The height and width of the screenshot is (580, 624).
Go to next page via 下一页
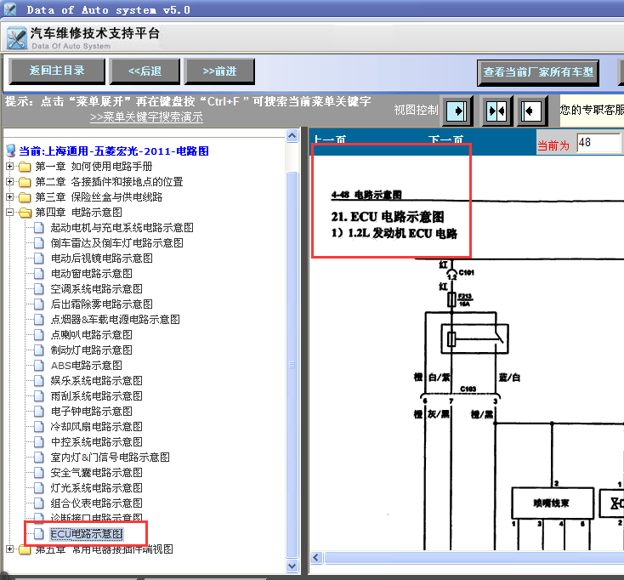445,139
